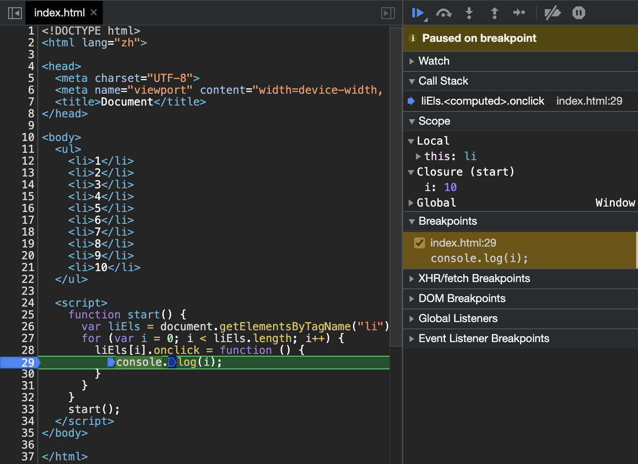Click the '<script>' tag on line 24

click(x=81, y=303)
